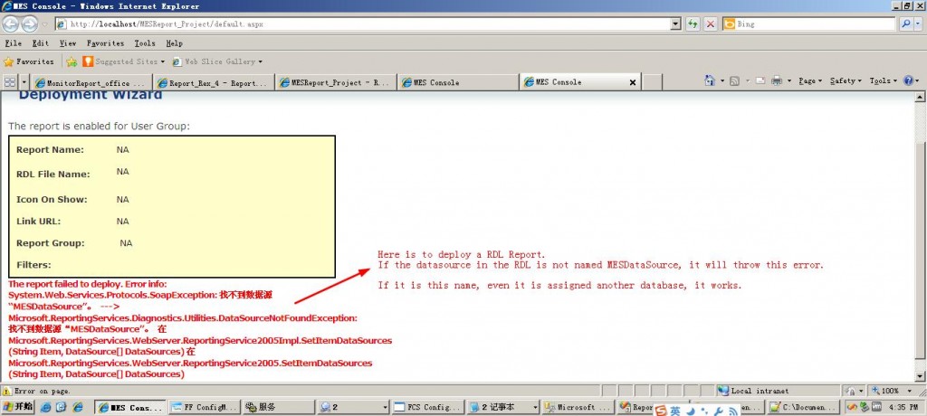Expand the address bar history dropdown
The image size is (927, 416).
[x=676, y=24]
